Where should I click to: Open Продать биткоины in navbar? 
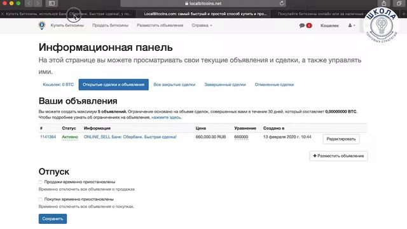110,25
